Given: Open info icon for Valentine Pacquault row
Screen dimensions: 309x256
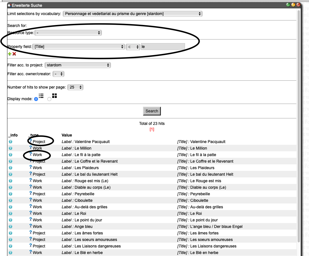Looking at the screenshot, I should point(10,142).
